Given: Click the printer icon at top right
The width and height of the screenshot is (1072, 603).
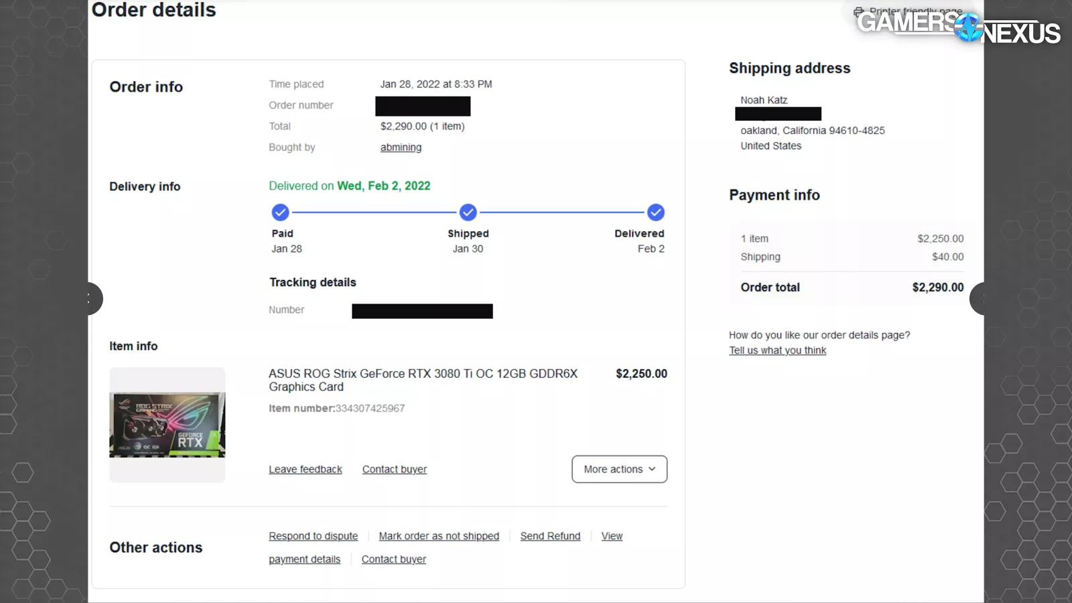Looking at the screenshot, I should 858,11.
